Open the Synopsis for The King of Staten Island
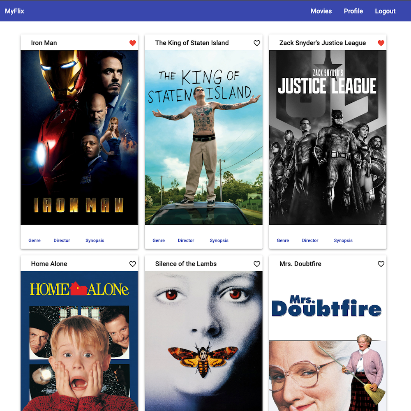This screenshot has height=411, width=411. (x=219, y=240)
